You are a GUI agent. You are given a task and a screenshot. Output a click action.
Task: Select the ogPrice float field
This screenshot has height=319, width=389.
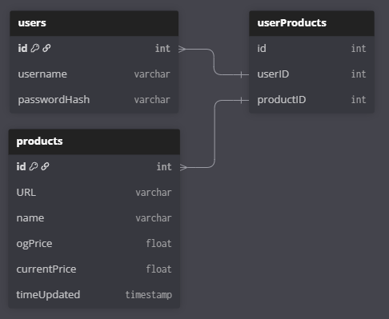(94, 244)
